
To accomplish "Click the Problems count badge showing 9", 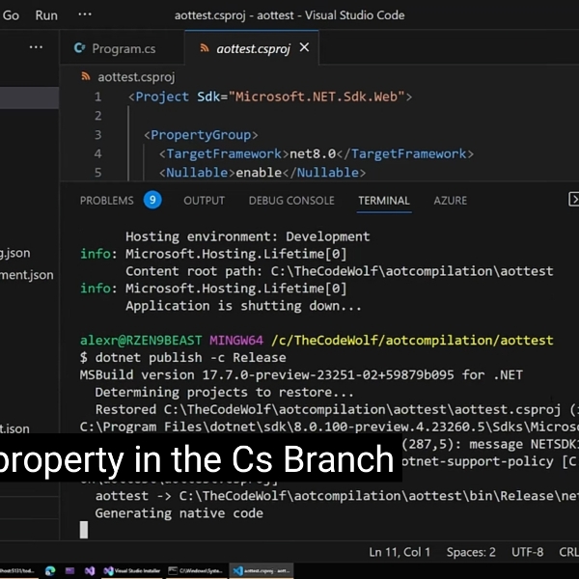I will tap(152, 200).
